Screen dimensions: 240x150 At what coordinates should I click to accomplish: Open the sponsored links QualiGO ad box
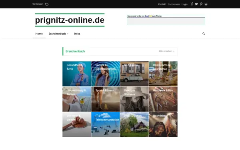[166, 20]
